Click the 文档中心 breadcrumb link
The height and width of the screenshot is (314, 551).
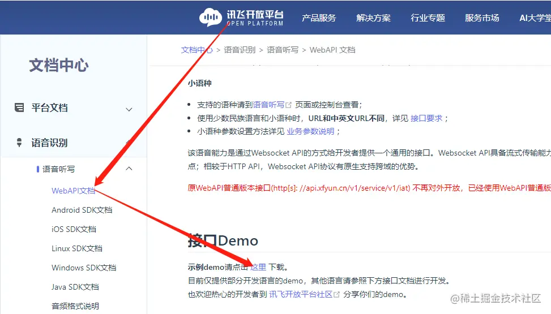[197, 50]
